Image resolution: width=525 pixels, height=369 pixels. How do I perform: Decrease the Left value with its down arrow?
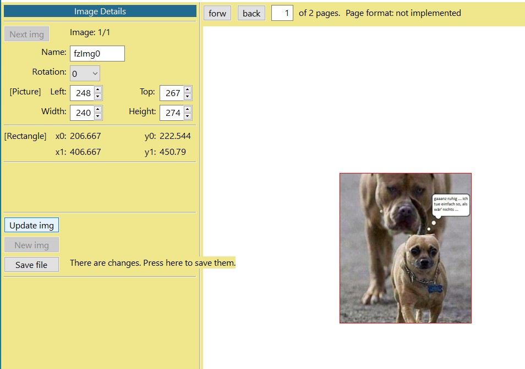[98, 96]
